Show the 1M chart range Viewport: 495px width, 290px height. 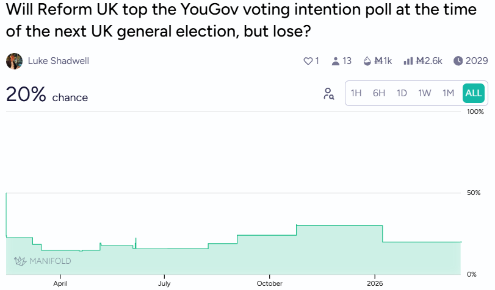pos(448,93)
